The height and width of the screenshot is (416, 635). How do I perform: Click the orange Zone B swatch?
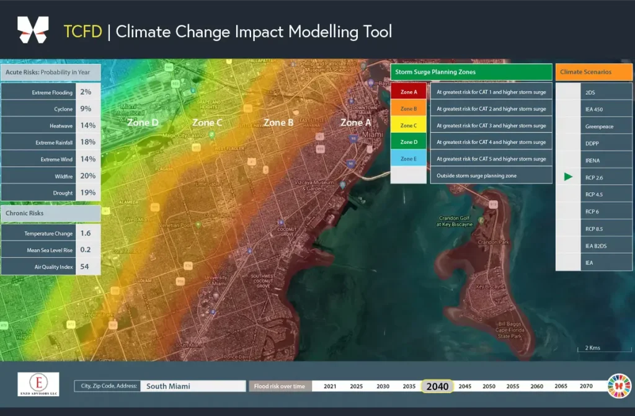[408, 108]
